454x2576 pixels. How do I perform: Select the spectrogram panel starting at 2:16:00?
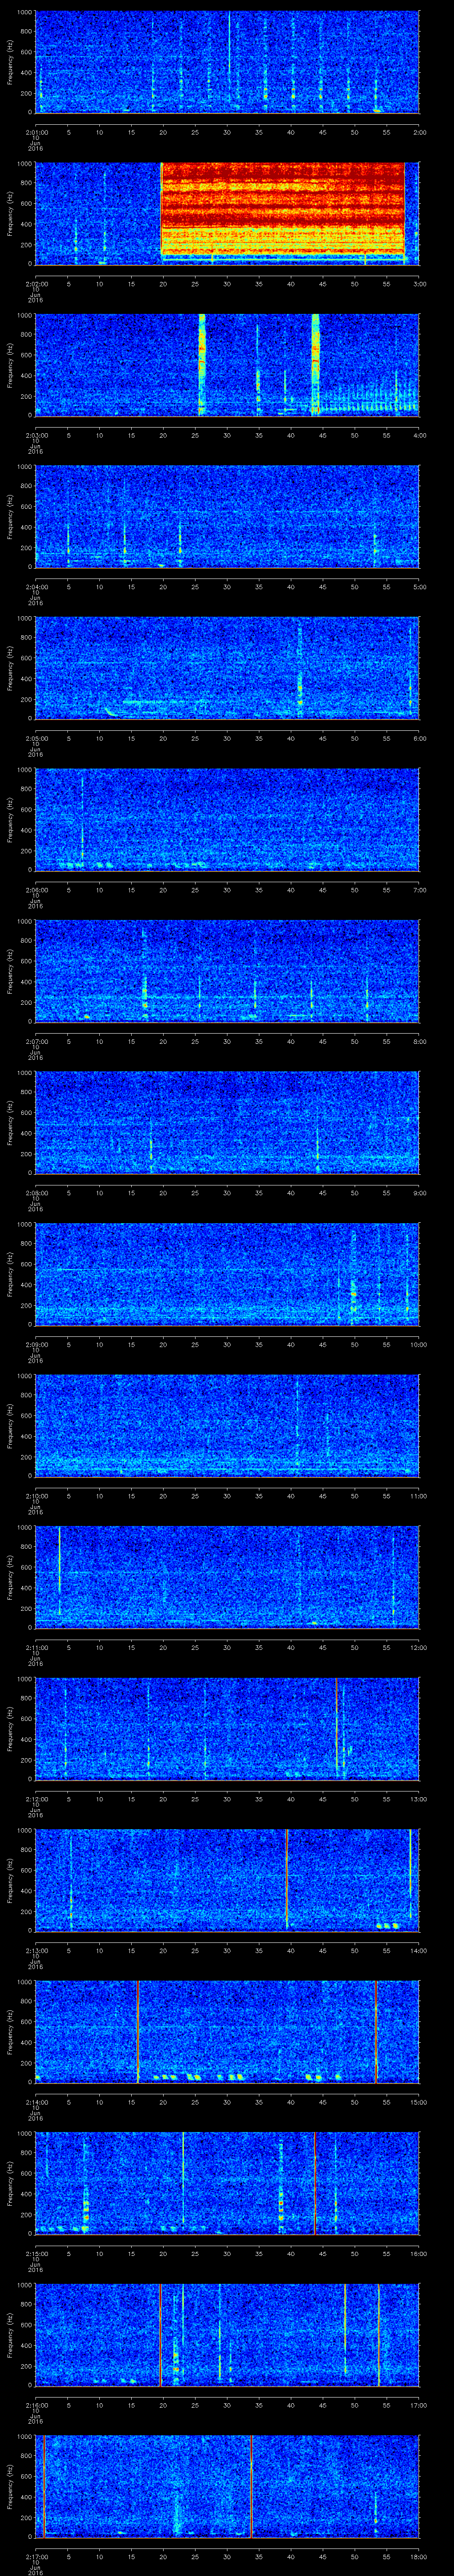227,2334
